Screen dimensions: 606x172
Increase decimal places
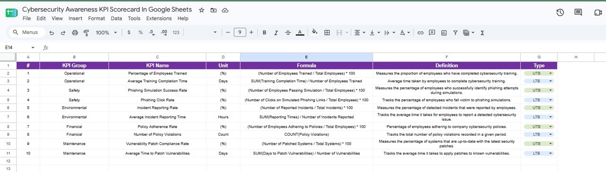[x=164, y=33]
